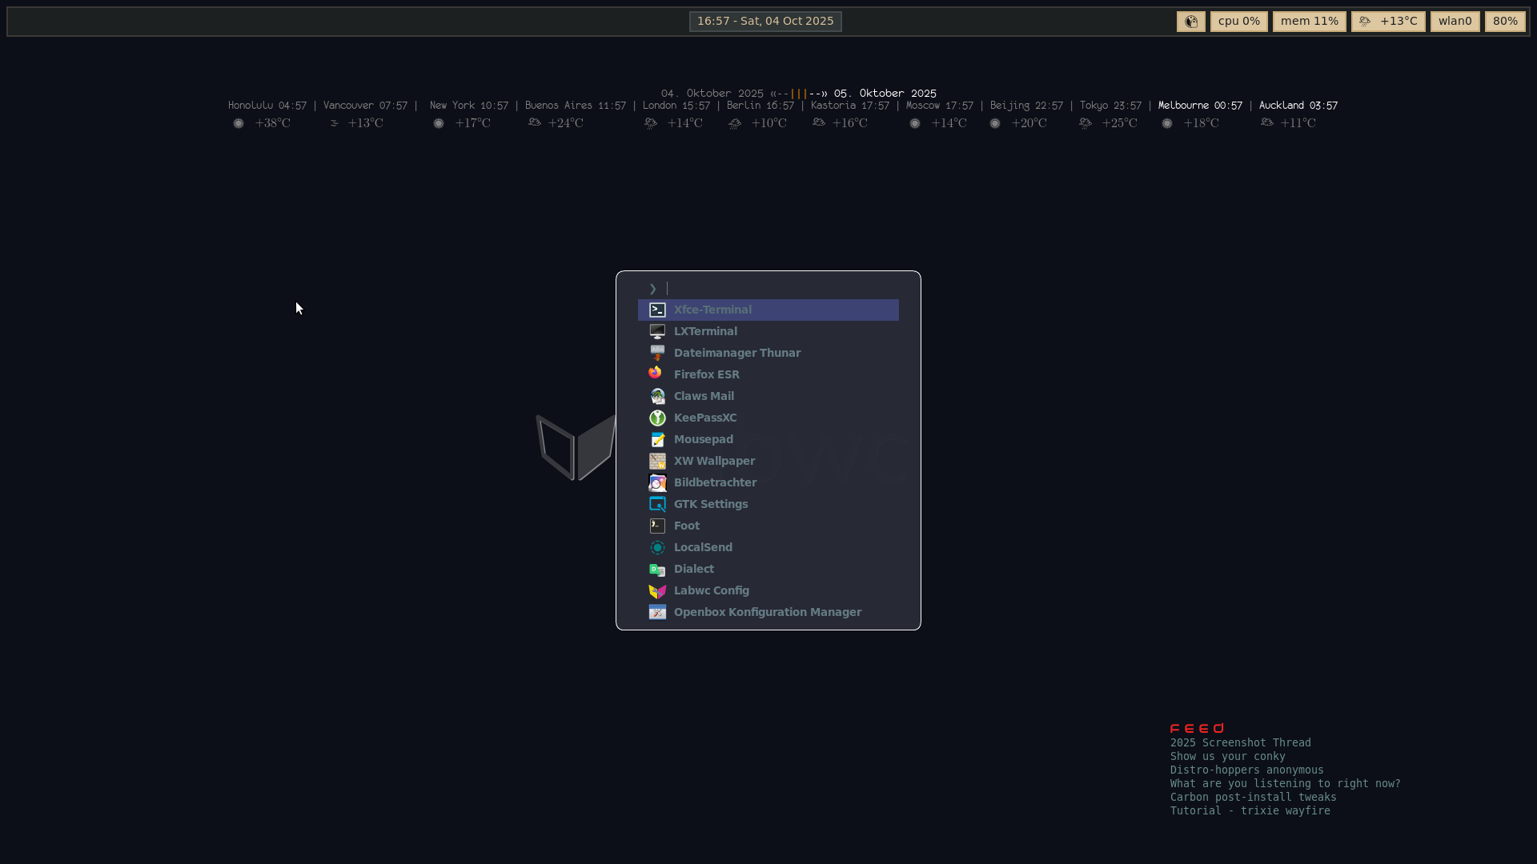Click the GTK Settings icon

(657, 504)
